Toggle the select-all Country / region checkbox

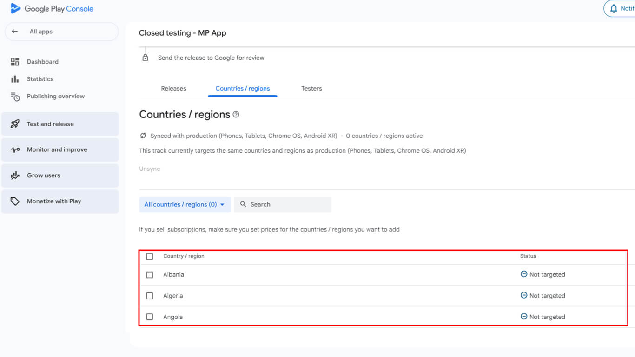point(150,256)
